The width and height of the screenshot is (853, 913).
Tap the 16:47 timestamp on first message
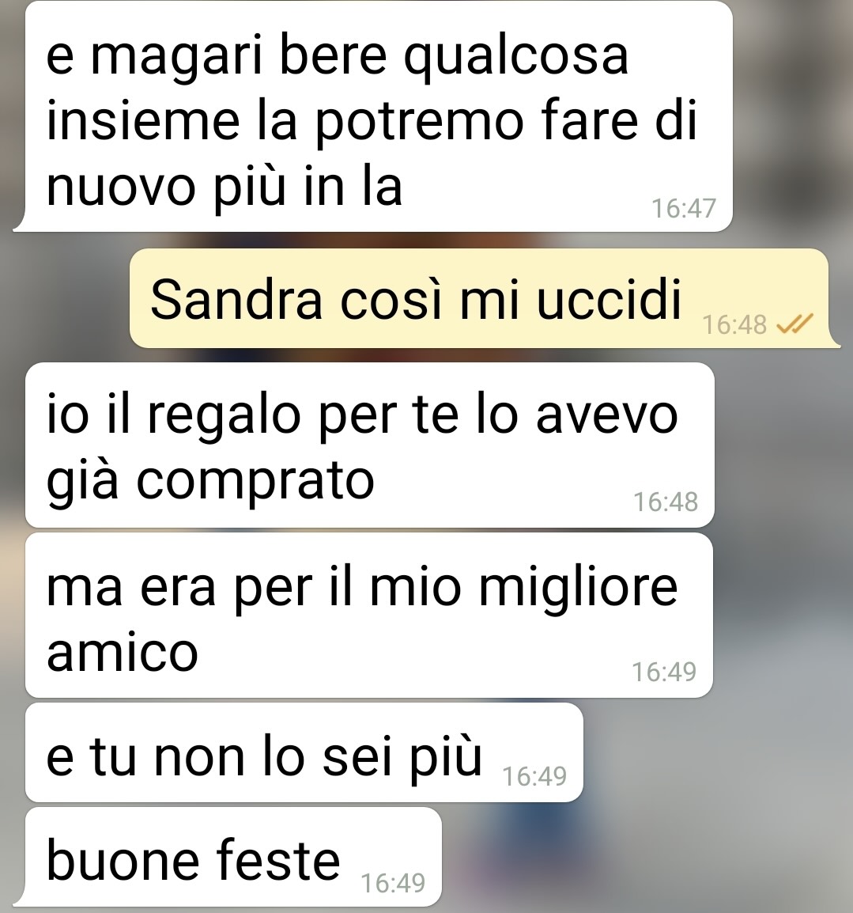[x=683, y=208]
